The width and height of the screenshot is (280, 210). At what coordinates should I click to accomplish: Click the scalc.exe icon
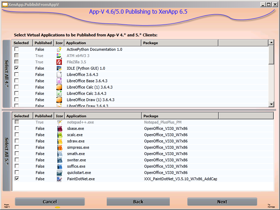point(59,135)
